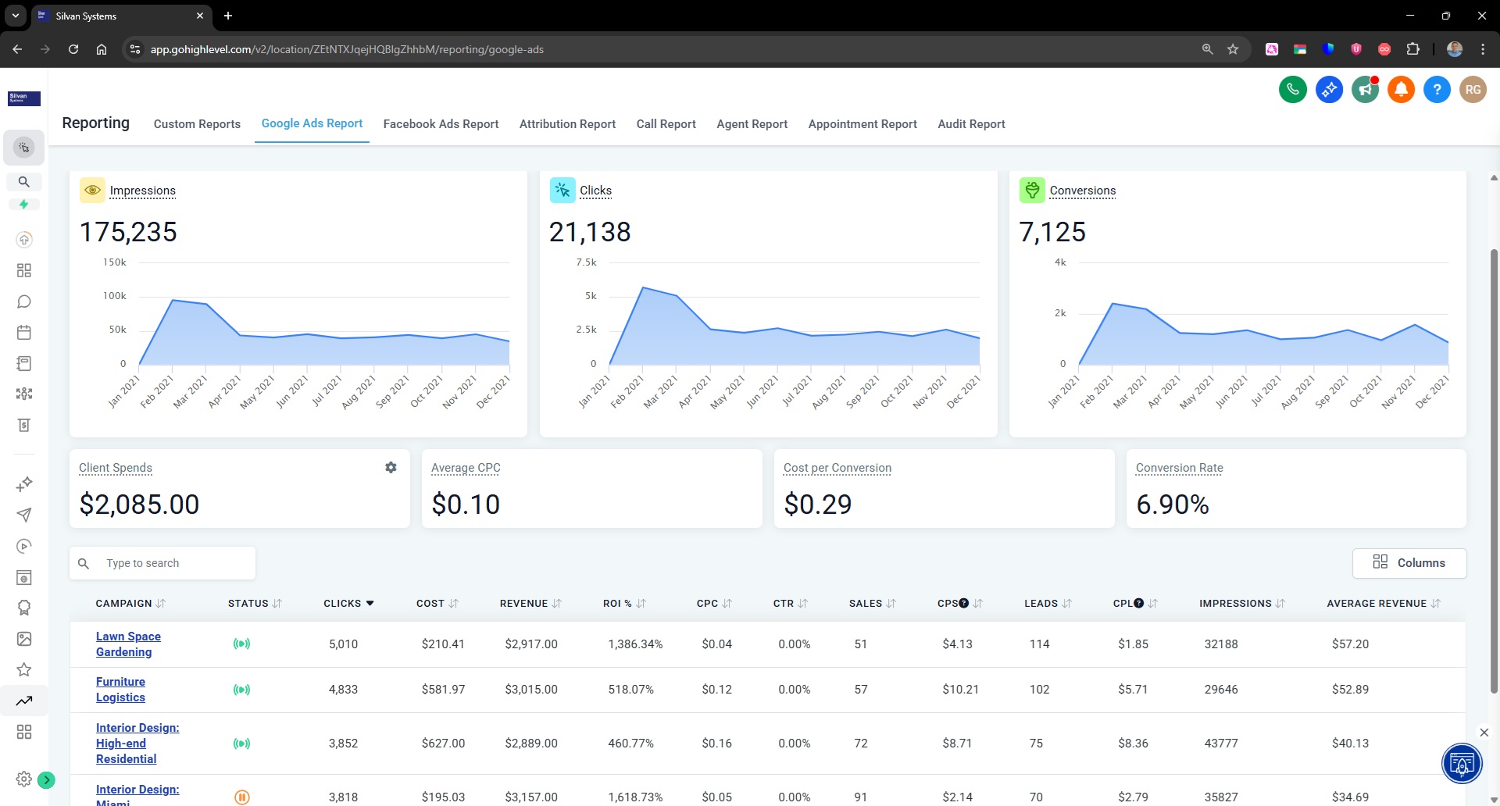1500x806 pixels.
Task: Sort table by Clicks column arrow
Action: (370, 604)
